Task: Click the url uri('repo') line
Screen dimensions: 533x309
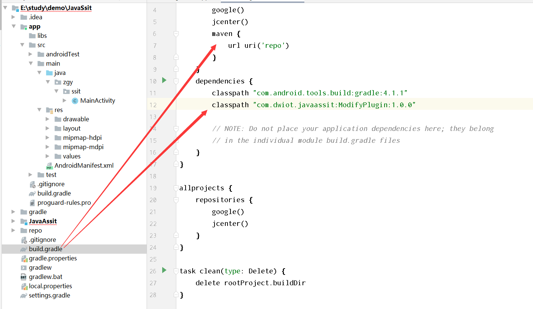Action: (x=259, y=46)
